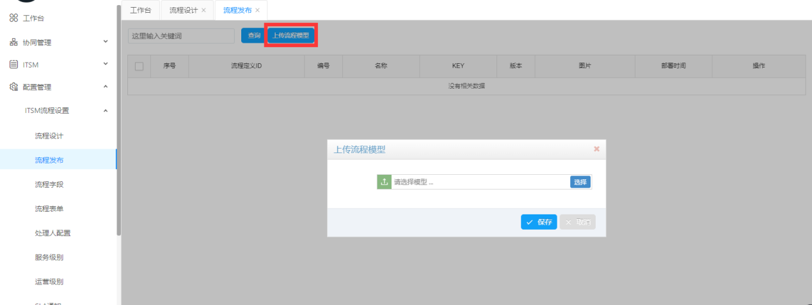Screen dimensions: 812x305
Task: Click the 保存 button in dialog
Action: coord(539,222)
